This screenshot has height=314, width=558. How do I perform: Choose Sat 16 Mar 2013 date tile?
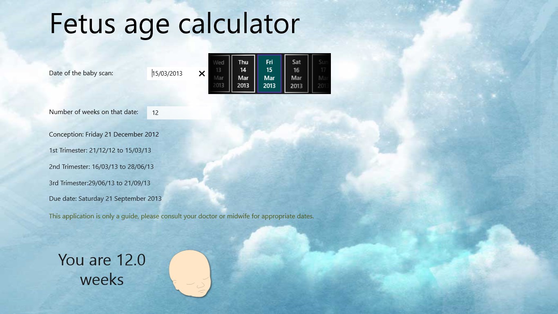[296, 74]
